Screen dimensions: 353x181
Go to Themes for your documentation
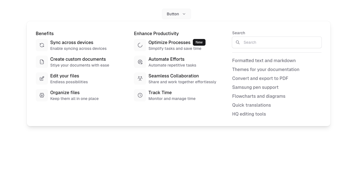point(266,69)
